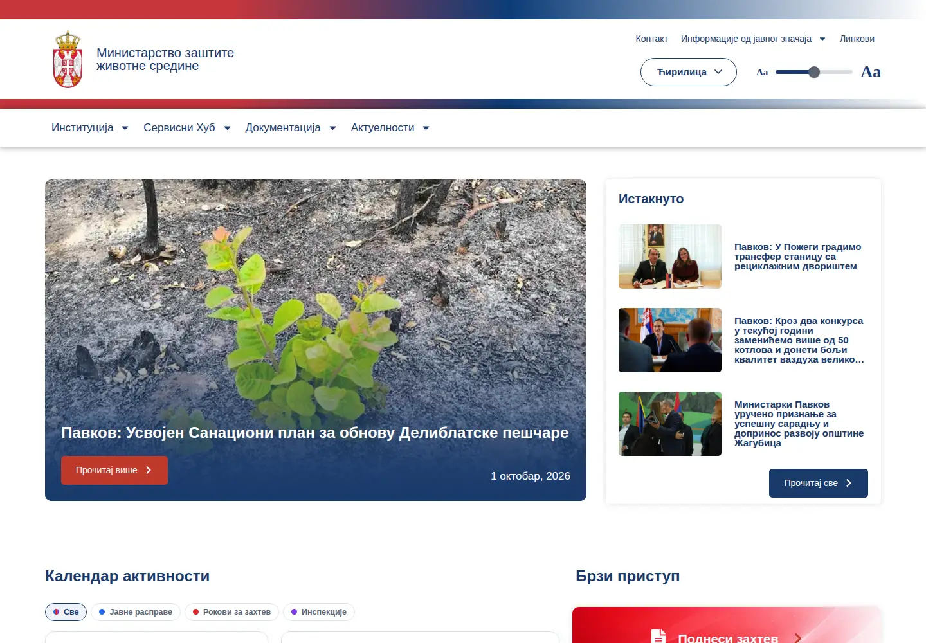Click the arrow icon in Прочитај више

click(149, 470)
